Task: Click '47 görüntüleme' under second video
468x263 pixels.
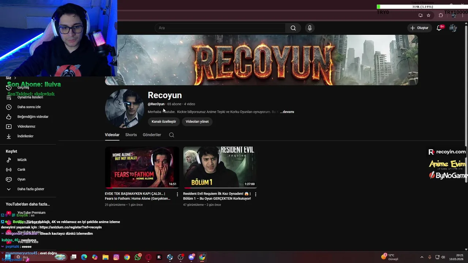Action: tap(193, 205)
